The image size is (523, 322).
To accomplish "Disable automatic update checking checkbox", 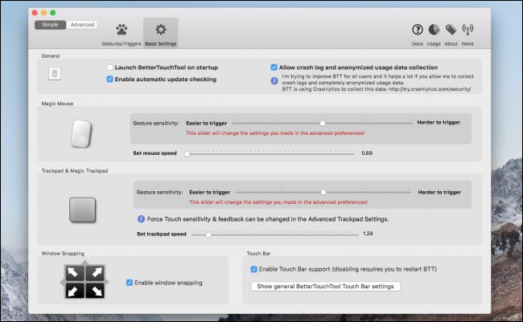I will (x=110, y=79).
